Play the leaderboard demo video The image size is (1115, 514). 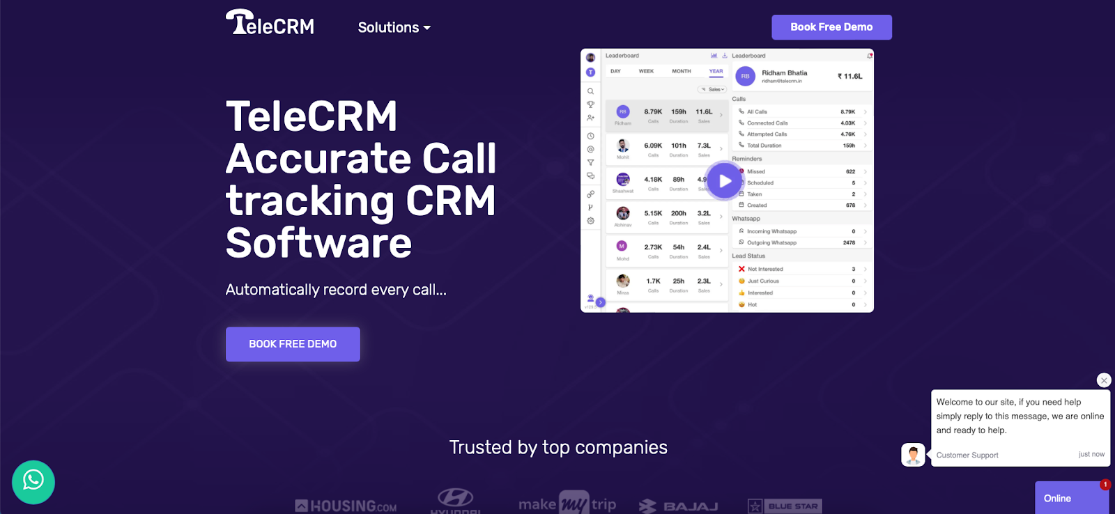pyautogui.click(x=725, y=180)
